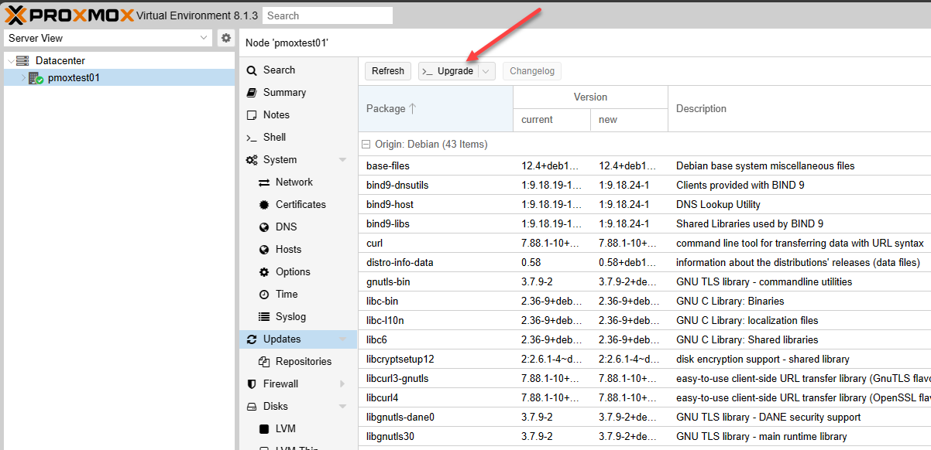Image resolution: width=931 pixels, height=450 pixels.
Task: Click into the top Search field
Action: coord(328,15)
